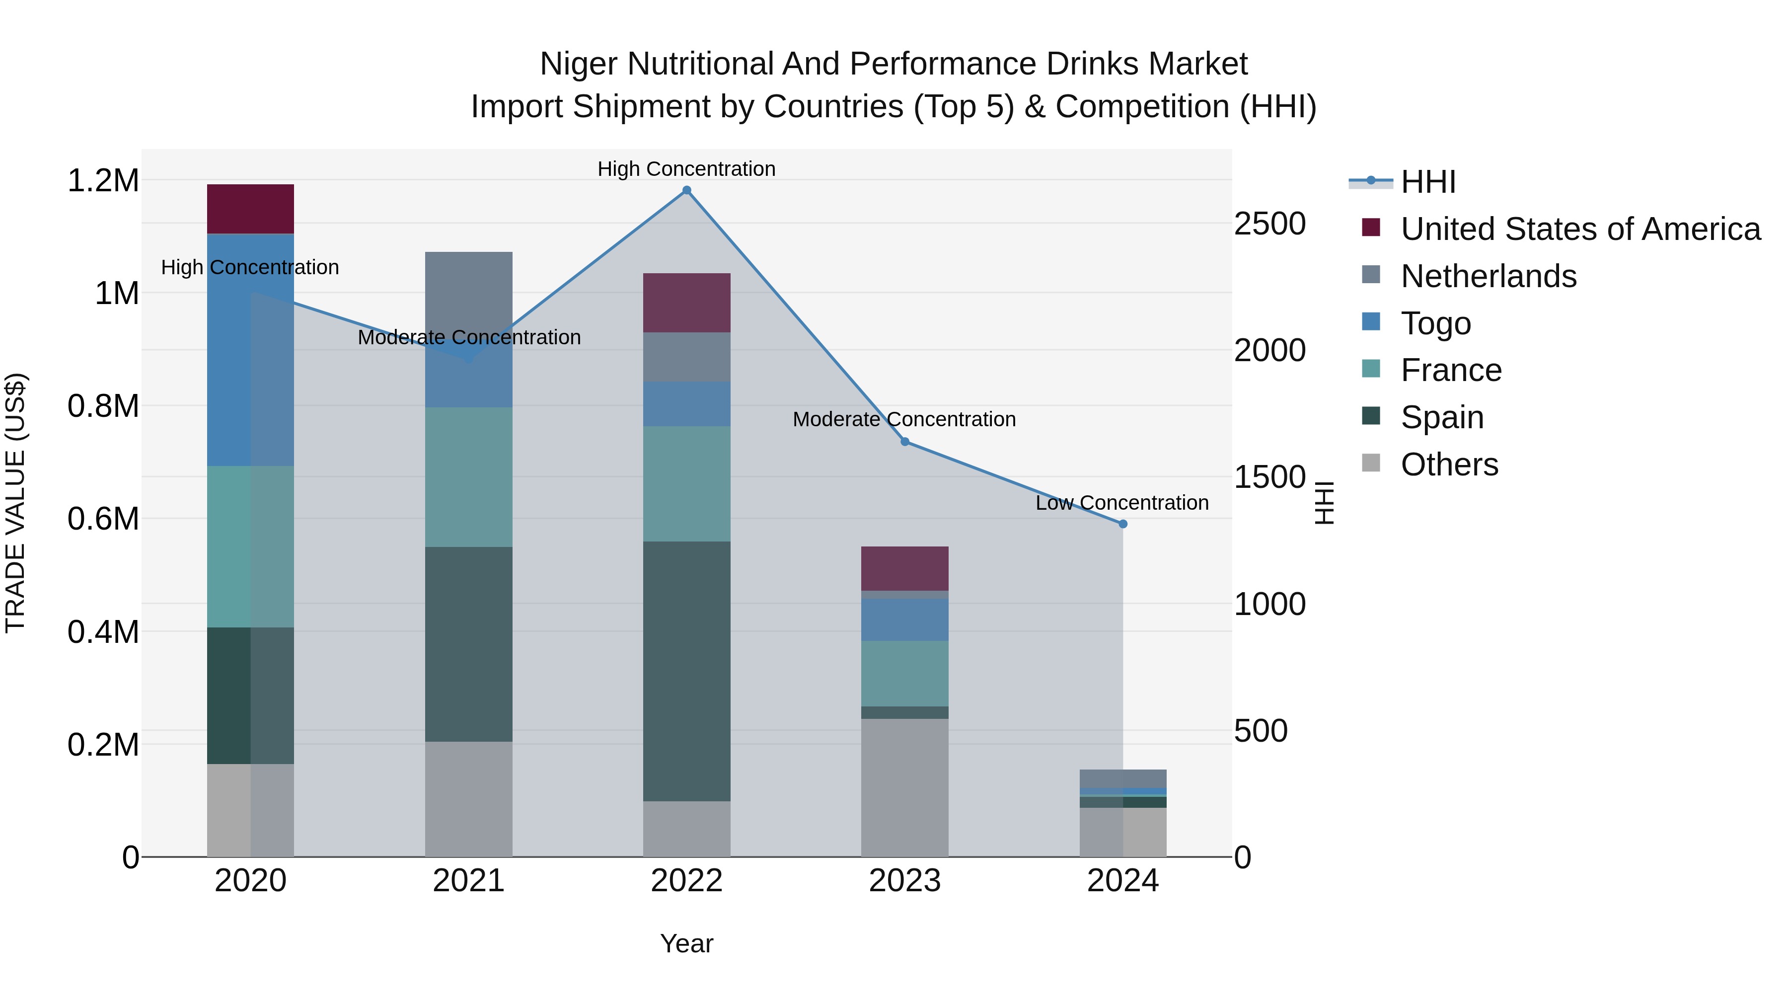
Task: Click the 2023 x-axis tick label
Action: pos(905,881)
